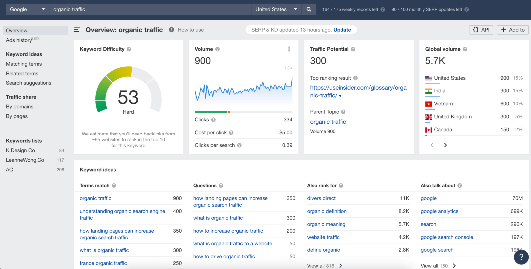Click the Add to button
The width and height of the screenshot is (531, 269).
tap(513, 30)
